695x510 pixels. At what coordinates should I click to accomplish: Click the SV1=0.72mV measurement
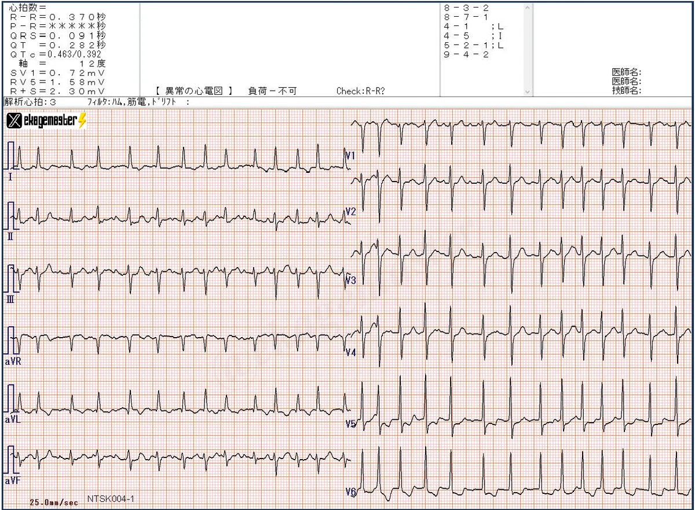tap(57, 73)
